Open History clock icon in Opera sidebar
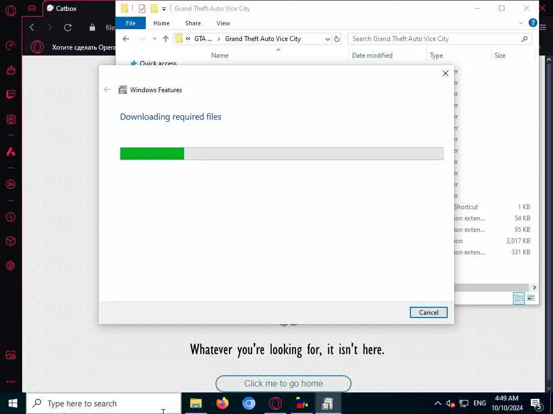 [x=11, y=217]
